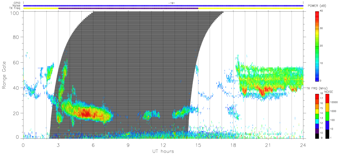
Task: Click the 60 tick on the Range Gate axis
Action: [16, 62]
